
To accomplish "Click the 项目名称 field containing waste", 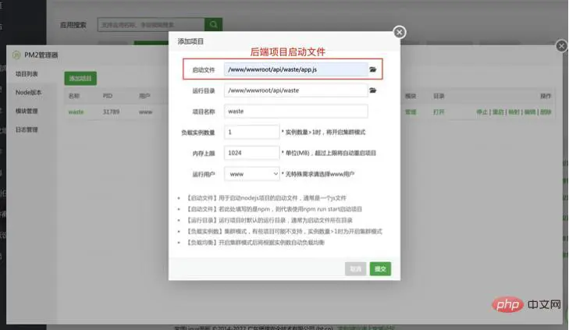I will pos(296,112).
